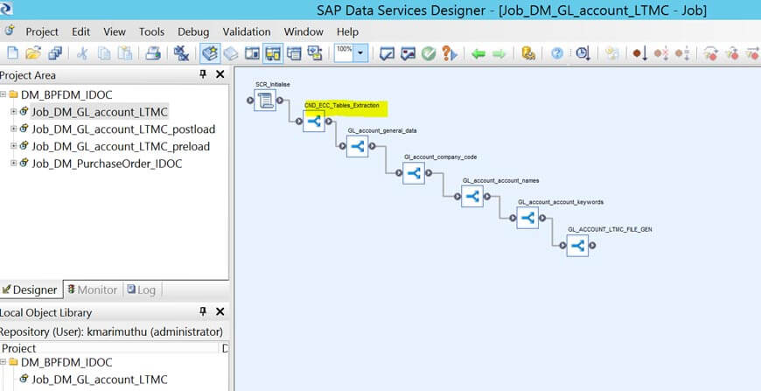Viewport: 761px width, 391px height.
Task: Select the SCR_Initialise script node
Action: (265, 101)
